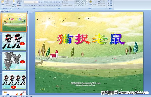Set paragraph alignment to center
Screen dimensions: 151x97
50,5
